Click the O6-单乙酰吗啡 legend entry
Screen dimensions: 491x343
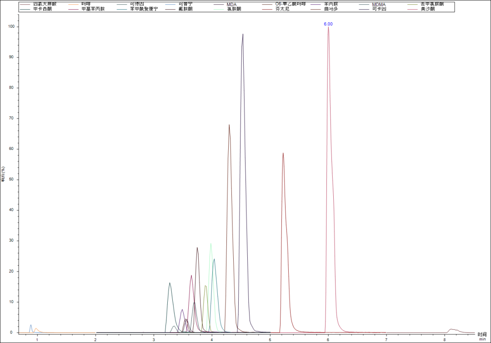284,4
